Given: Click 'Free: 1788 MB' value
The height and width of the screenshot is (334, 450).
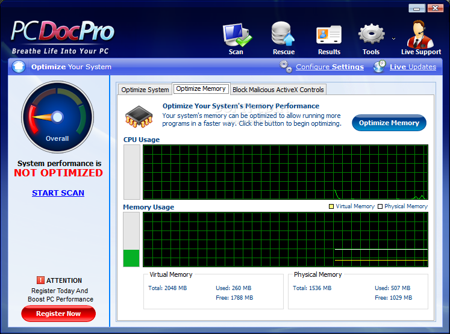Looking at the screenshot, I should pyautogui.click(x=234, y=297).
